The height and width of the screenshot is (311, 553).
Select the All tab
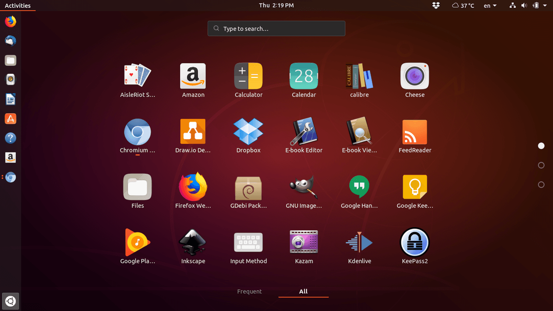coord(303,292)
